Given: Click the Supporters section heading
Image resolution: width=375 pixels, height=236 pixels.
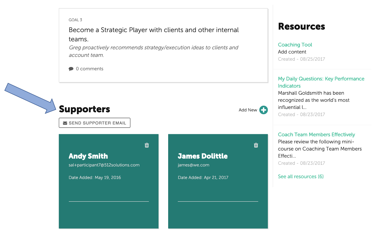Looking at the screenshot, I should tap(84, 109).
